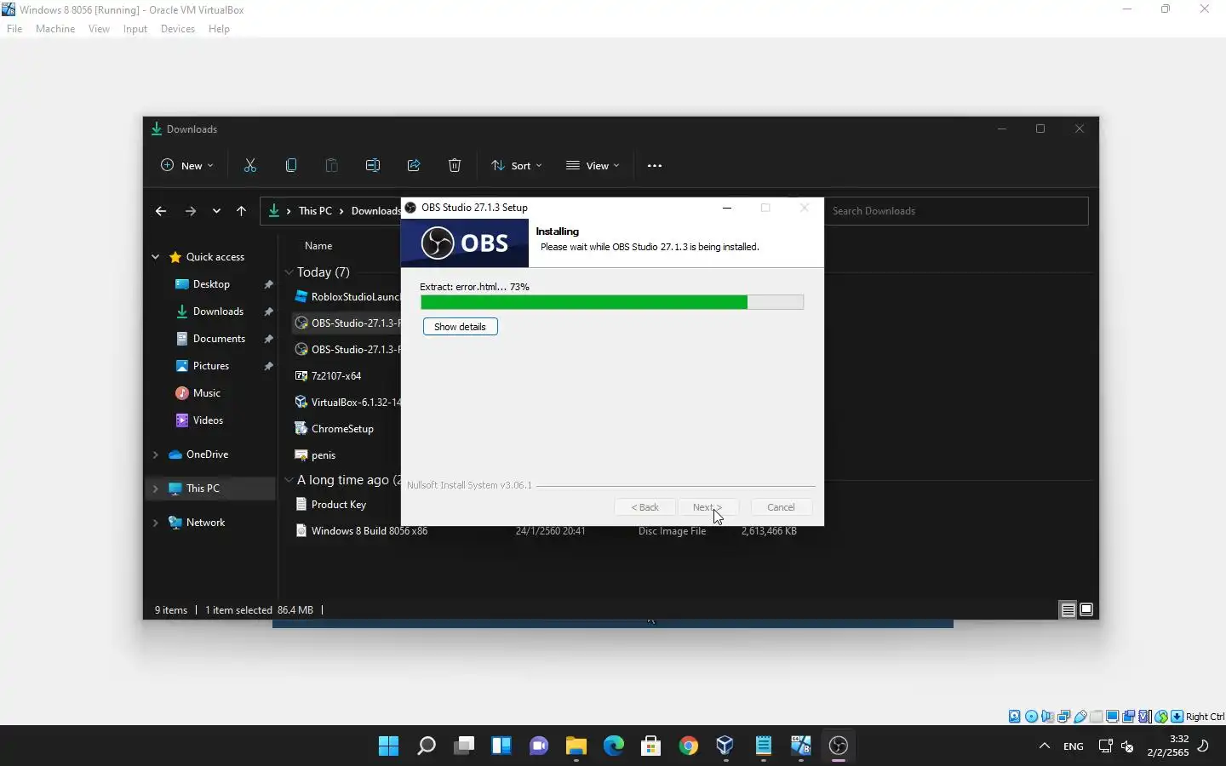This screenshot has height=766, width=1226.
Task: Open VirtualBox Input menu
Action: (x=135, y=29)
